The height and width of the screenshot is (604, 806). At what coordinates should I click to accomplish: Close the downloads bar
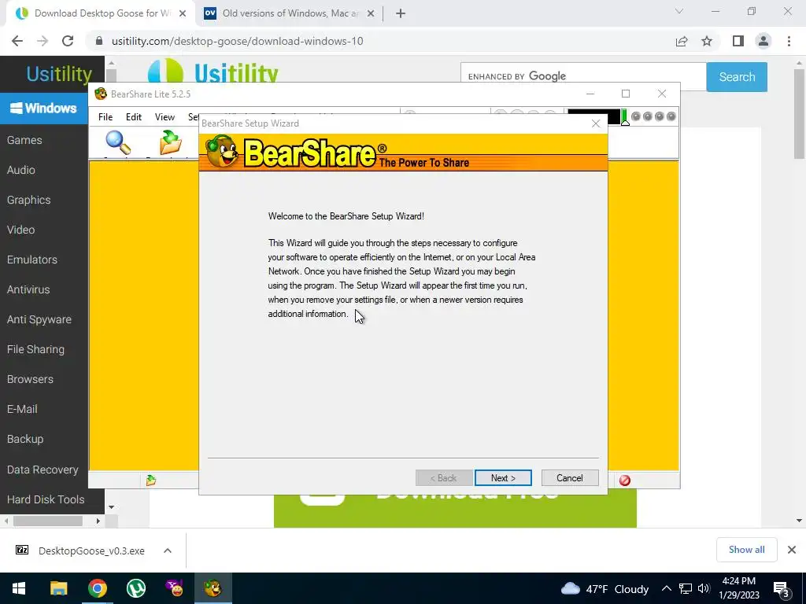pos(792,550)
